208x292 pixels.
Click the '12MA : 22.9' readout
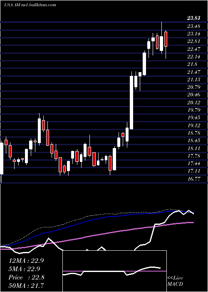(26, 261)
